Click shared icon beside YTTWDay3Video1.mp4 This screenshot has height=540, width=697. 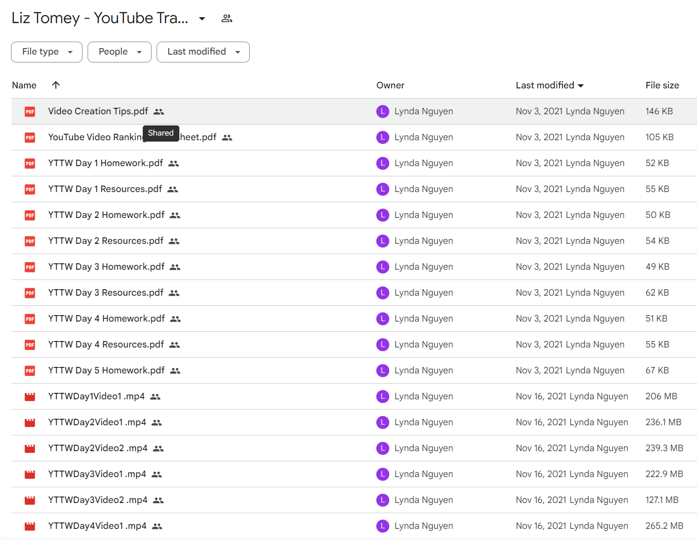click(157, 474)
